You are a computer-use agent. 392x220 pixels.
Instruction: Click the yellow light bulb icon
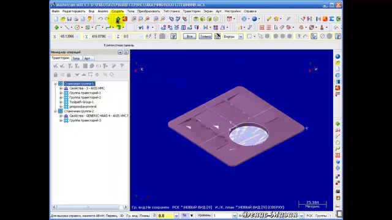coord(239,28)
